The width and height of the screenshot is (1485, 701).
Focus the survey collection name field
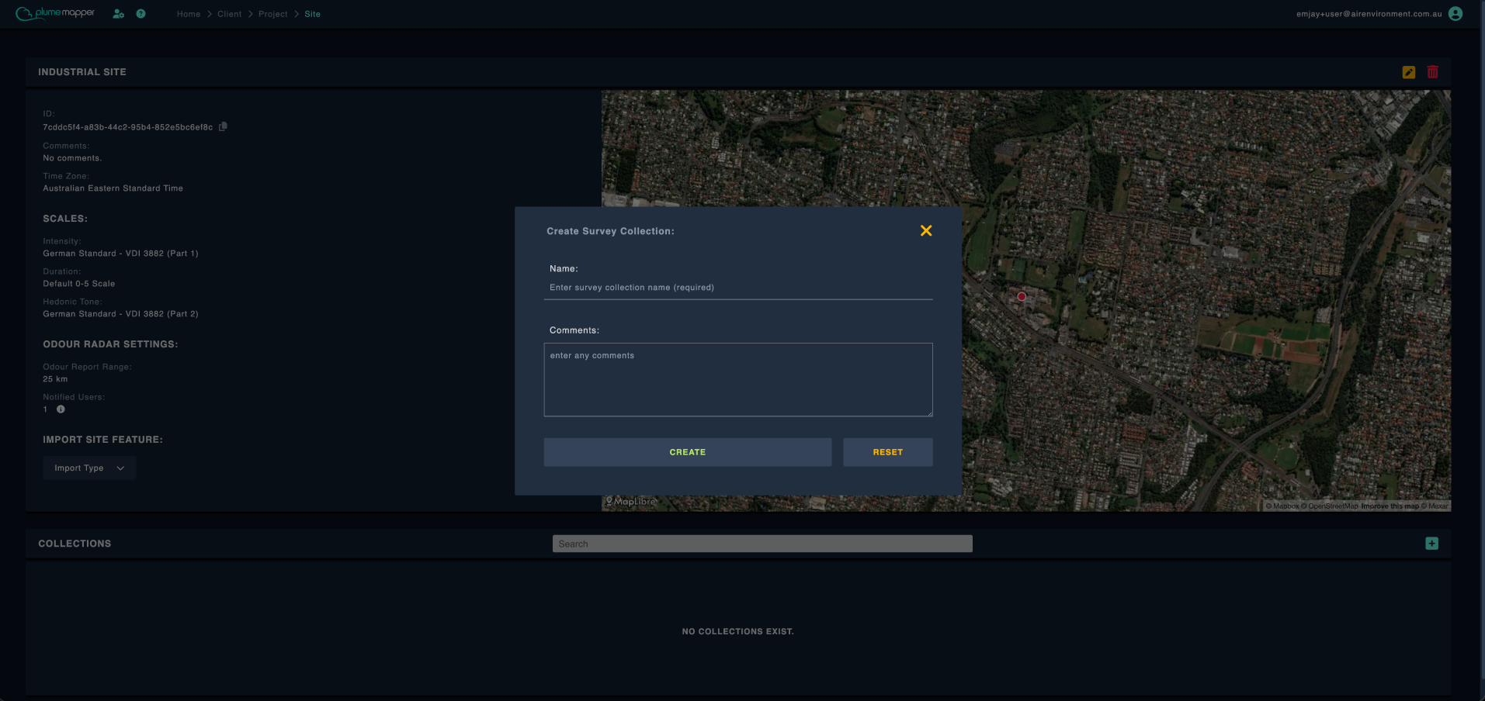pos(738,288)
